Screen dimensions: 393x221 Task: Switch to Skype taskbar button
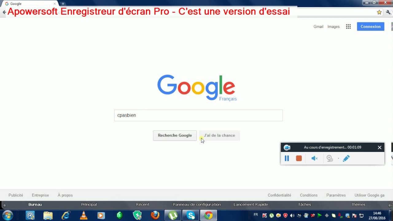click(x=191, y=215)
